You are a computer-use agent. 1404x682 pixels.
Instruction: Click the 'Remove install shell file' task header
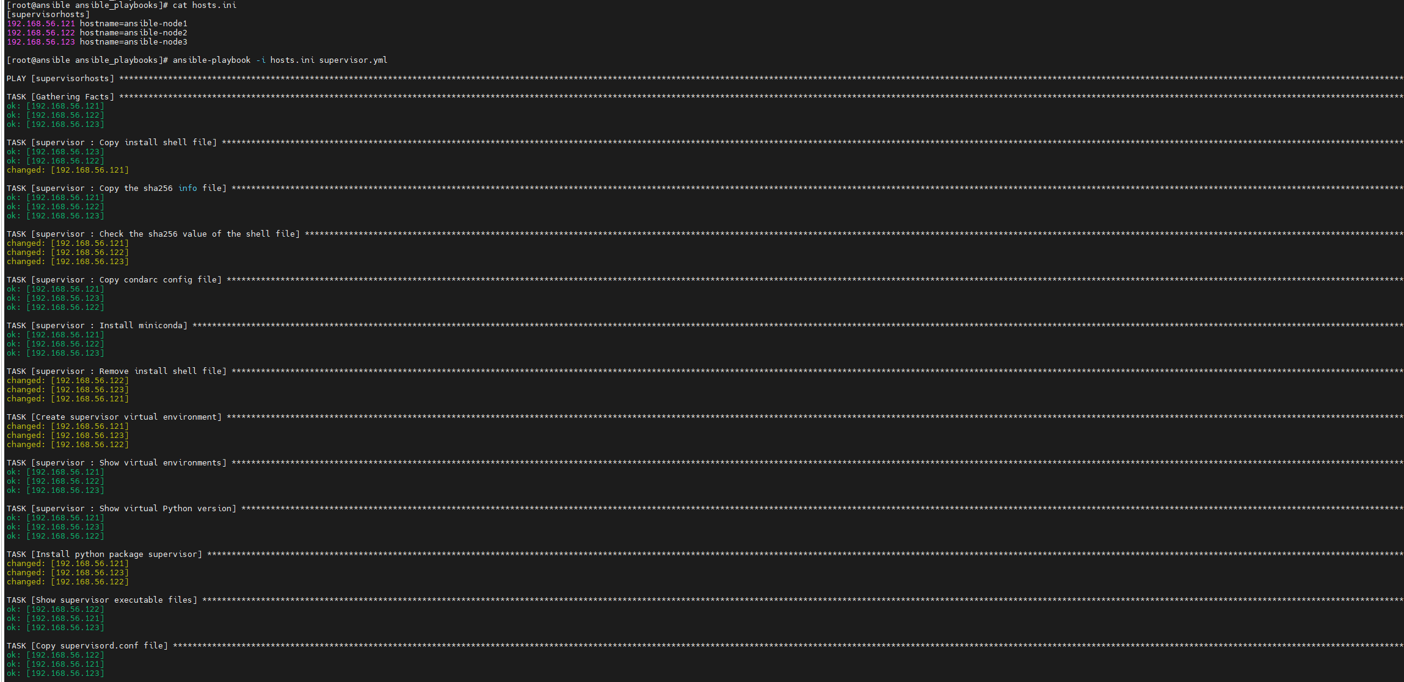[x=117, y=371]
